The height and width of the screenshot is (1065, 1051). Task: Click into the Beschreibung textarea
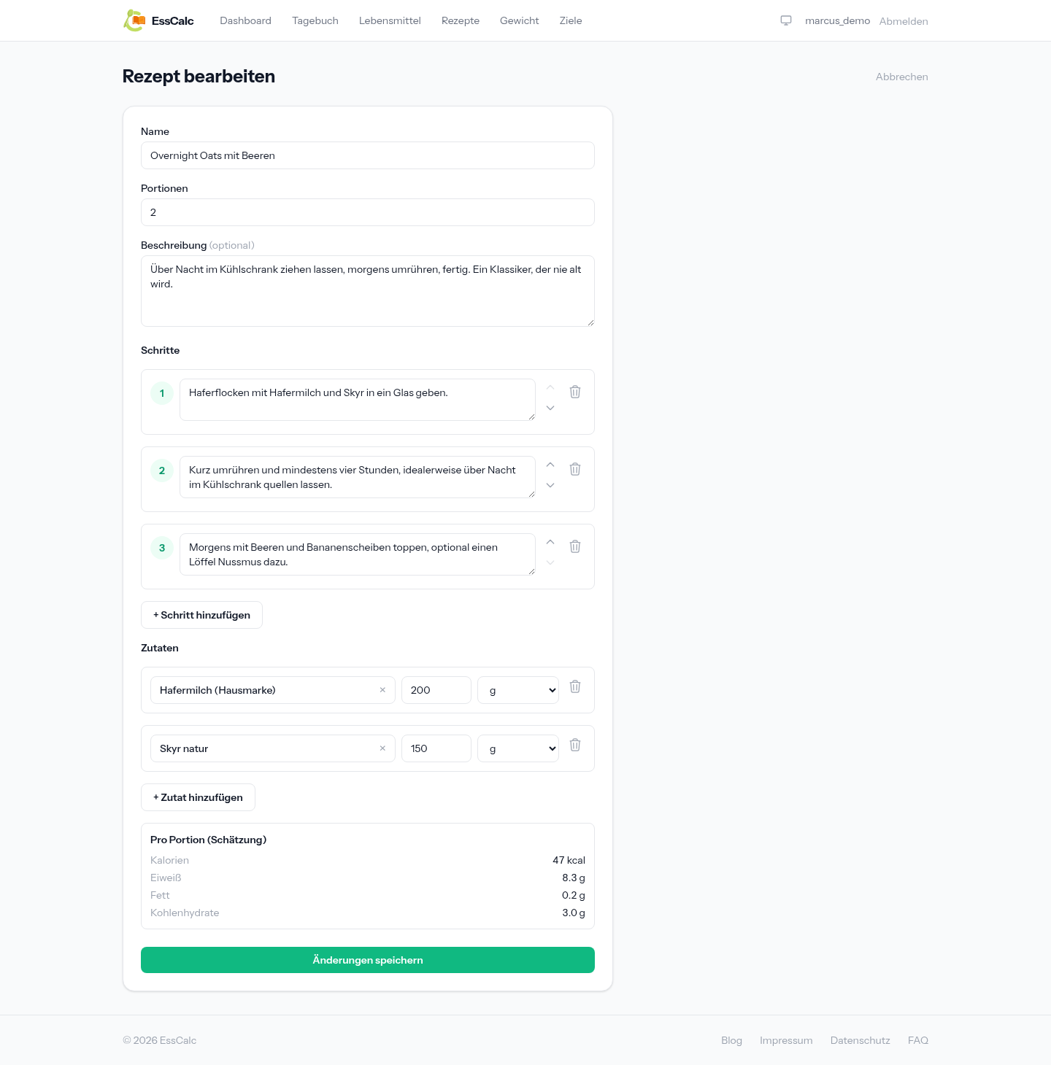pyautogui.click(x=368, y=291)
